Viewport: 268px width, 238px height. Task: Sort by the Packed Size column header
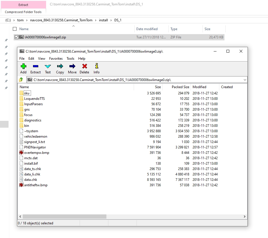click(x=177, y=87)
